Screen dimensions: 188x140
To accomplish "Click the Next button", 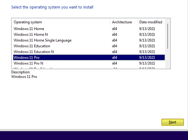I will (x=172, y=122).
